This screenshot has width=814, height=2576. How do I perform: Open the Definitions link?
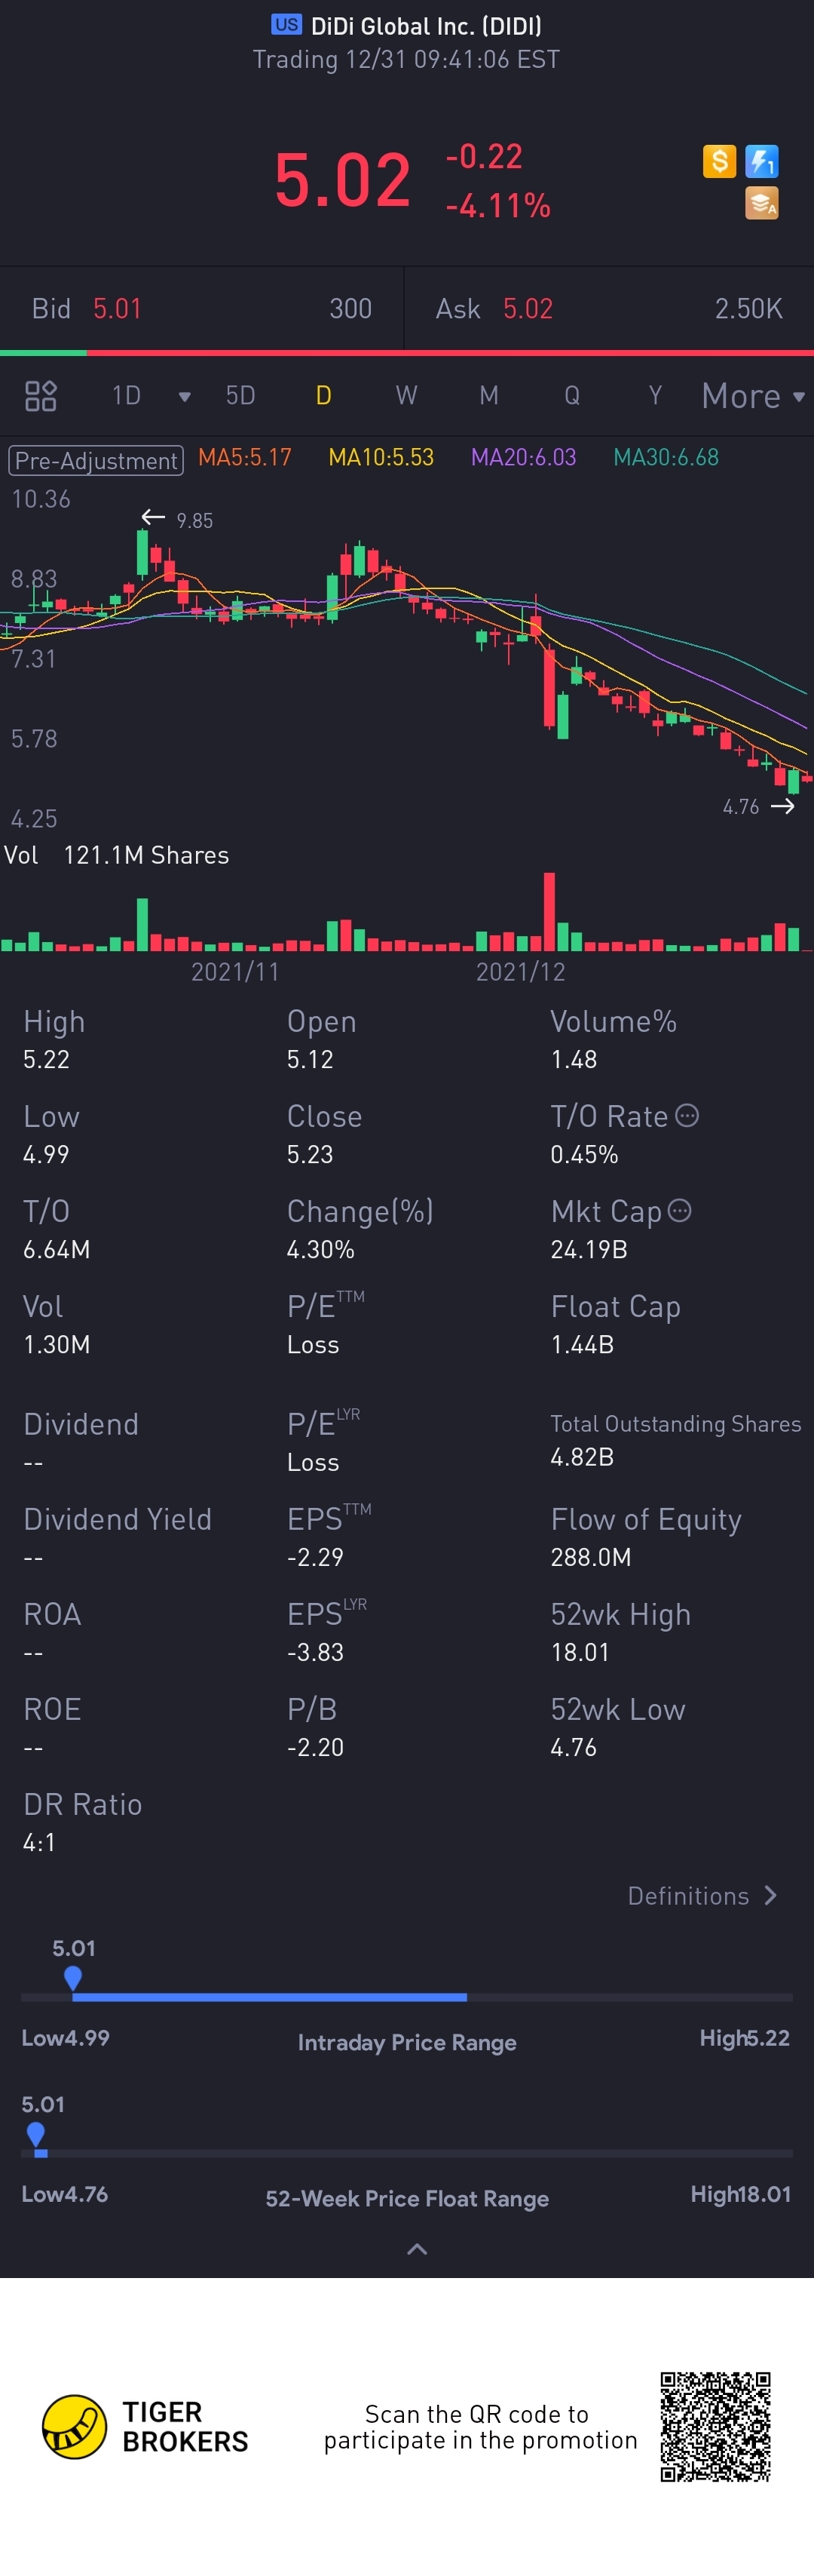(x=701, y=1895)
